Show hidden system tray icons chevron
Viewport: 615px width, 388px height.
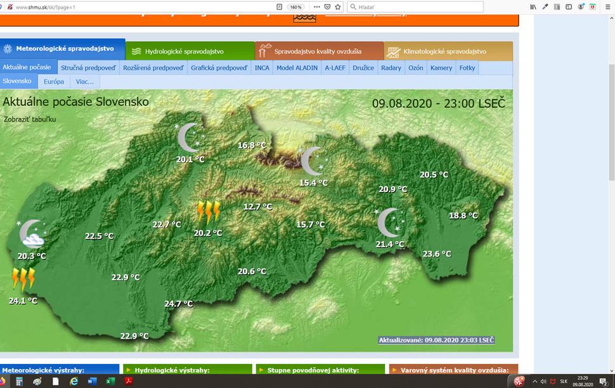point(534,381)
